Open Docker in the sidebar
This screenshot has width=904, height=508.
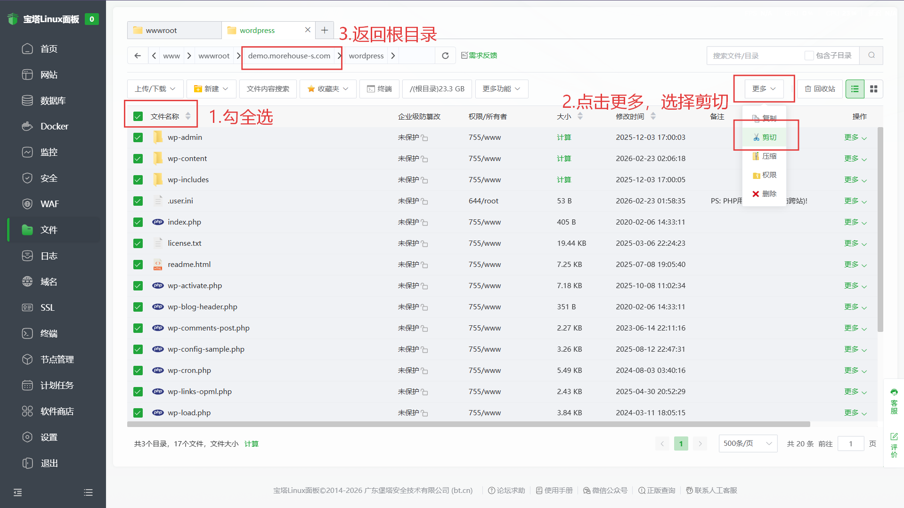[x=54, y=126]
